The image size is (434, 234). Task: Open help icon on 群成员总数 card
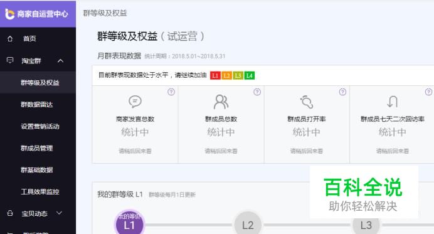click(257, 92)
